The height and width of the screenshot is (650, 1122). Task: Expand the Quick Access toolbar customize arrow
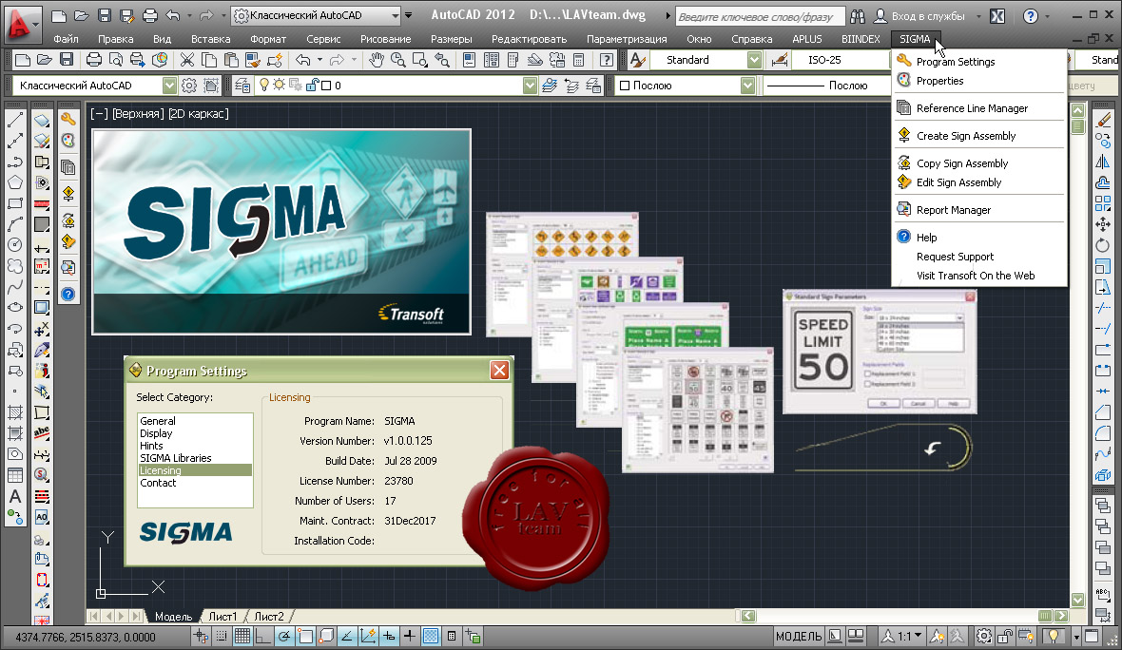coord(409,15)
